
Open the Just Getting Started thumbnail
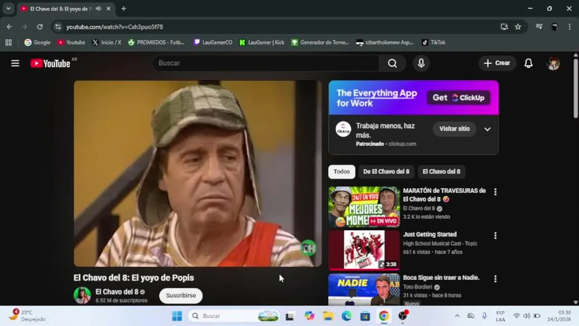[364, 250]
